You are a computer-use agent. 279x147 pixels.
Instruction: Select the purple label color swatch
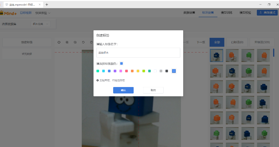[x=115, y=71]
